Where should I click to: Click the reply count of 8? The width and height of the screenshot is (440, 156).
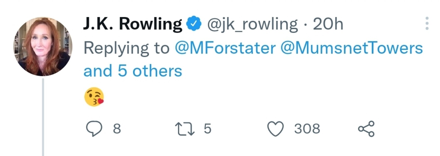[x=117, y=129]
